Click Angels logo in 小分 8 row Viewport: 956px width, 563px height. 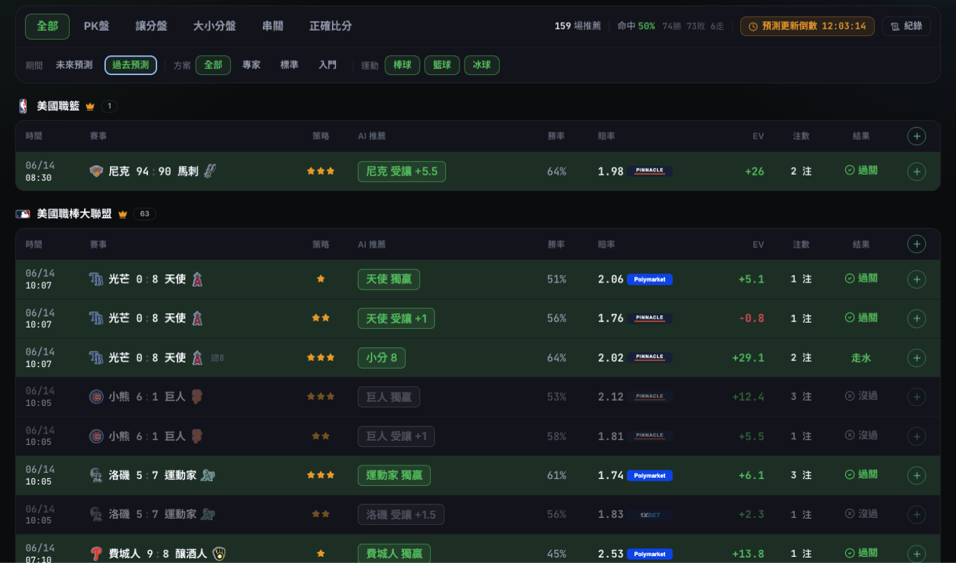tap(197, 358)
